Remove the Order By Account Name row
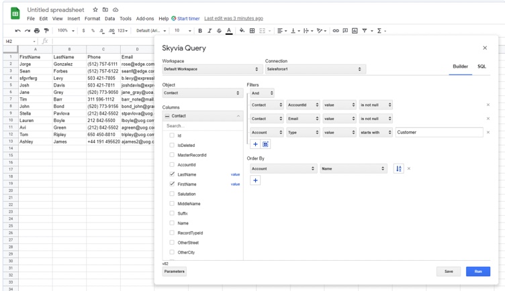 tap(409, 168)
